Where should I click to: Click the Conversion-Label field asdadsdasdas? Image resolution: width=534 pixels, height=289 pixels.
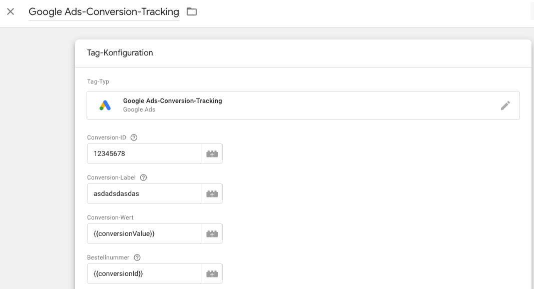(145, 193)
